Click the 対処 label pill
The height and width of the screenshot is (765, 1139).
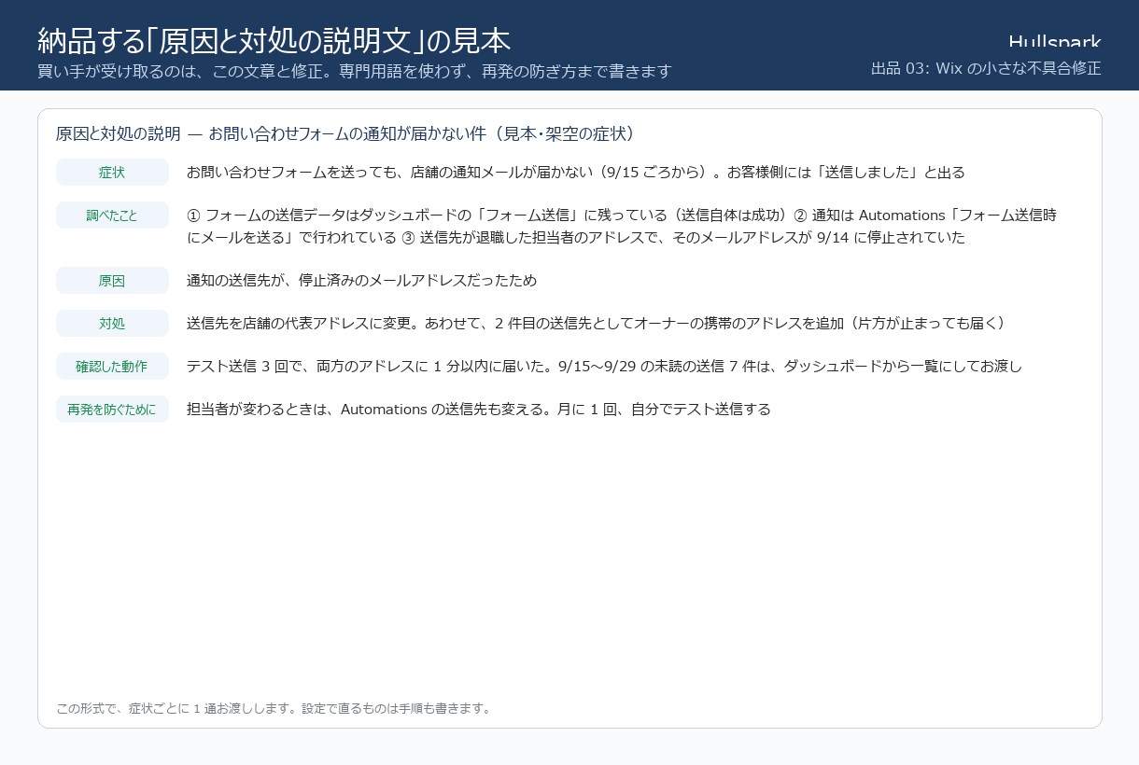coord(112,324)
